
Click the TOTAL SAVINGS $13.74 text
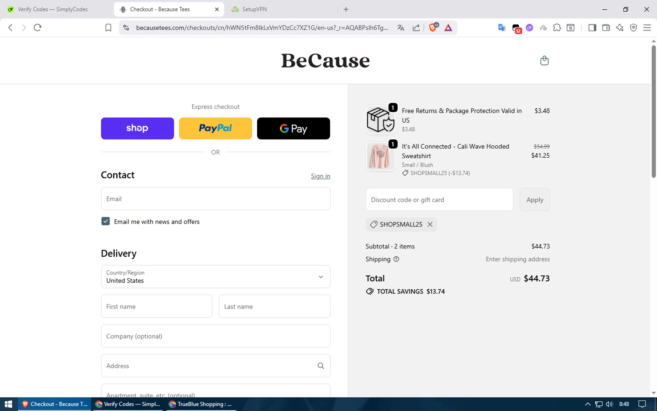click(x=410, y=291)
